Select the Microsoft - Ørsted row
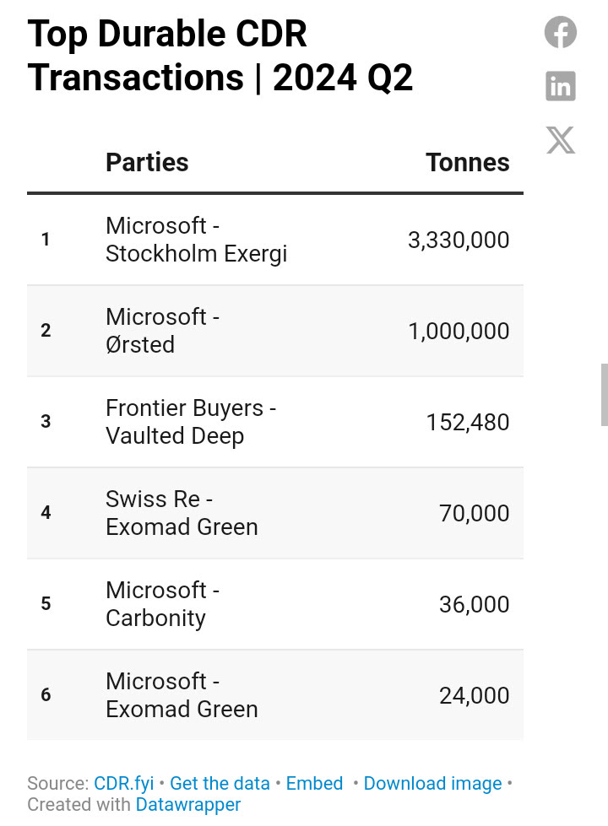The image size is (608, 826). [275, 331]
